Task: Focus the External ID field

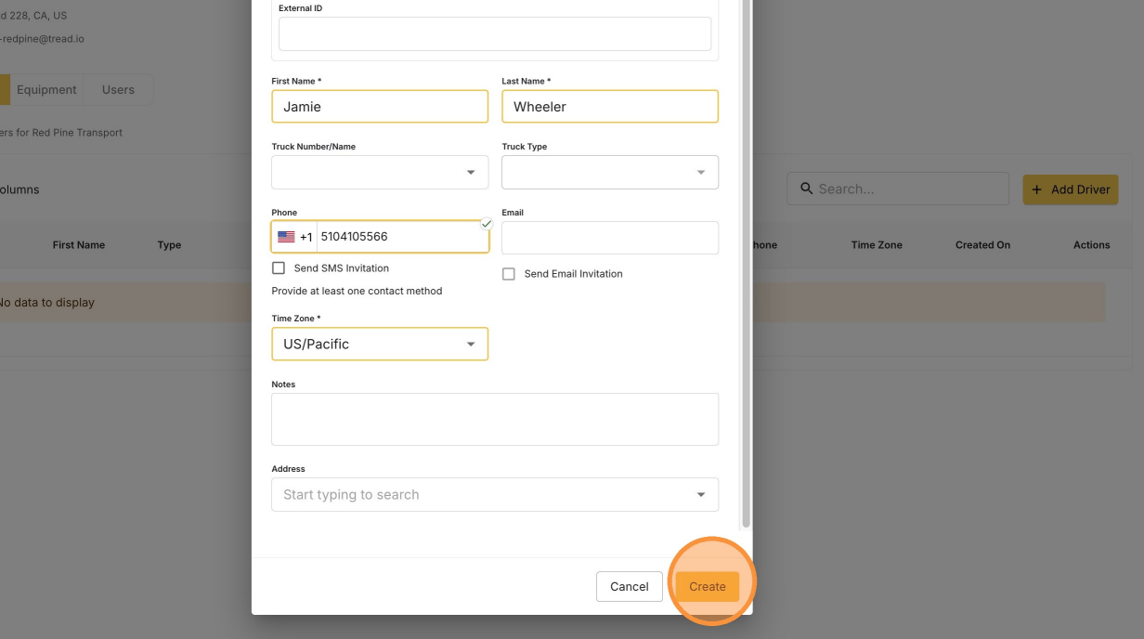Action: pyautogui.click(x=495, y=33)
